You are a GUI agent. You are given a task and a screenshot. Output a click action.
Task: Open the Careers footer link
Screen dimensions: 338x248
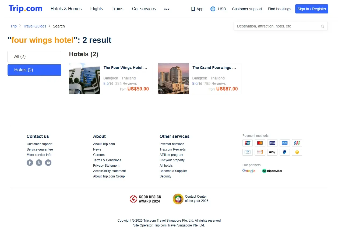(x=99, y=155)
